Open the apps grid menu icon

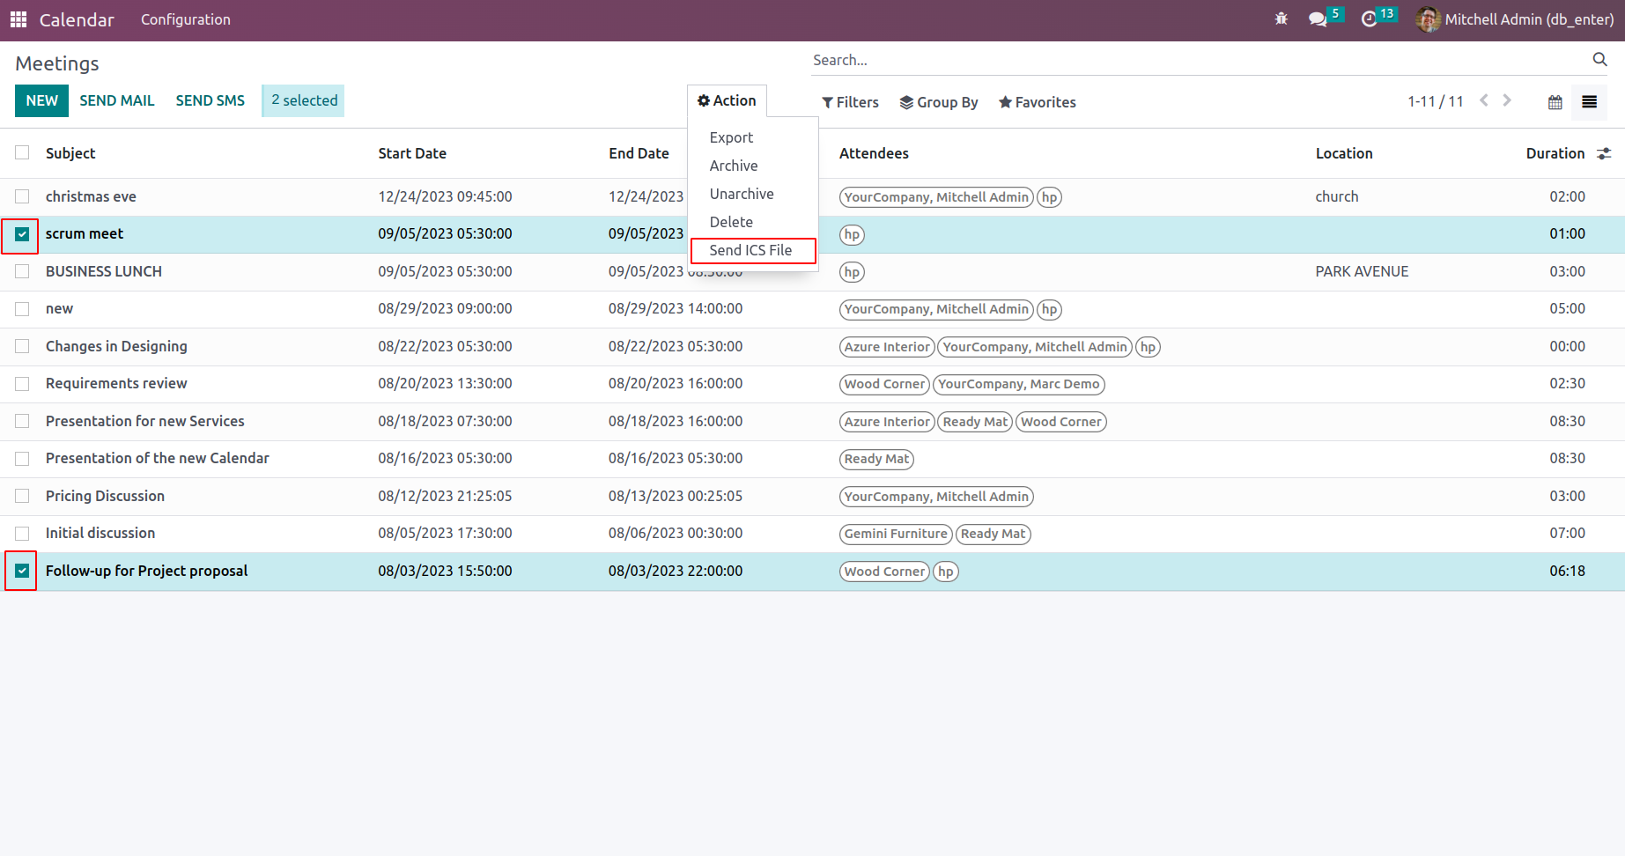point(18,19)
